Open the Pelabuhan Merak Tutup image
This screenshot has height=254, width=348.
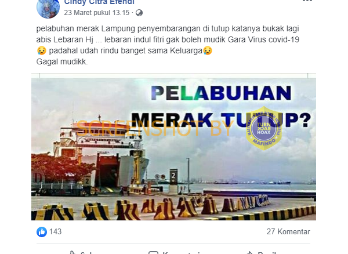[173, 147]
